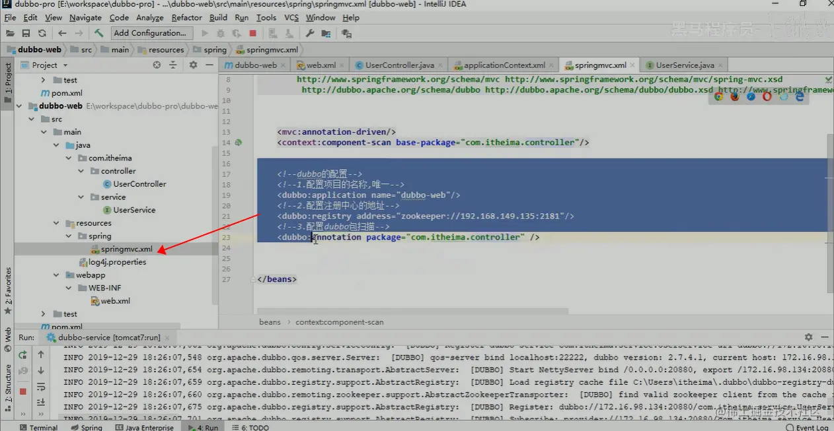Open the 6: TODO tool window

tap(249, 427)
